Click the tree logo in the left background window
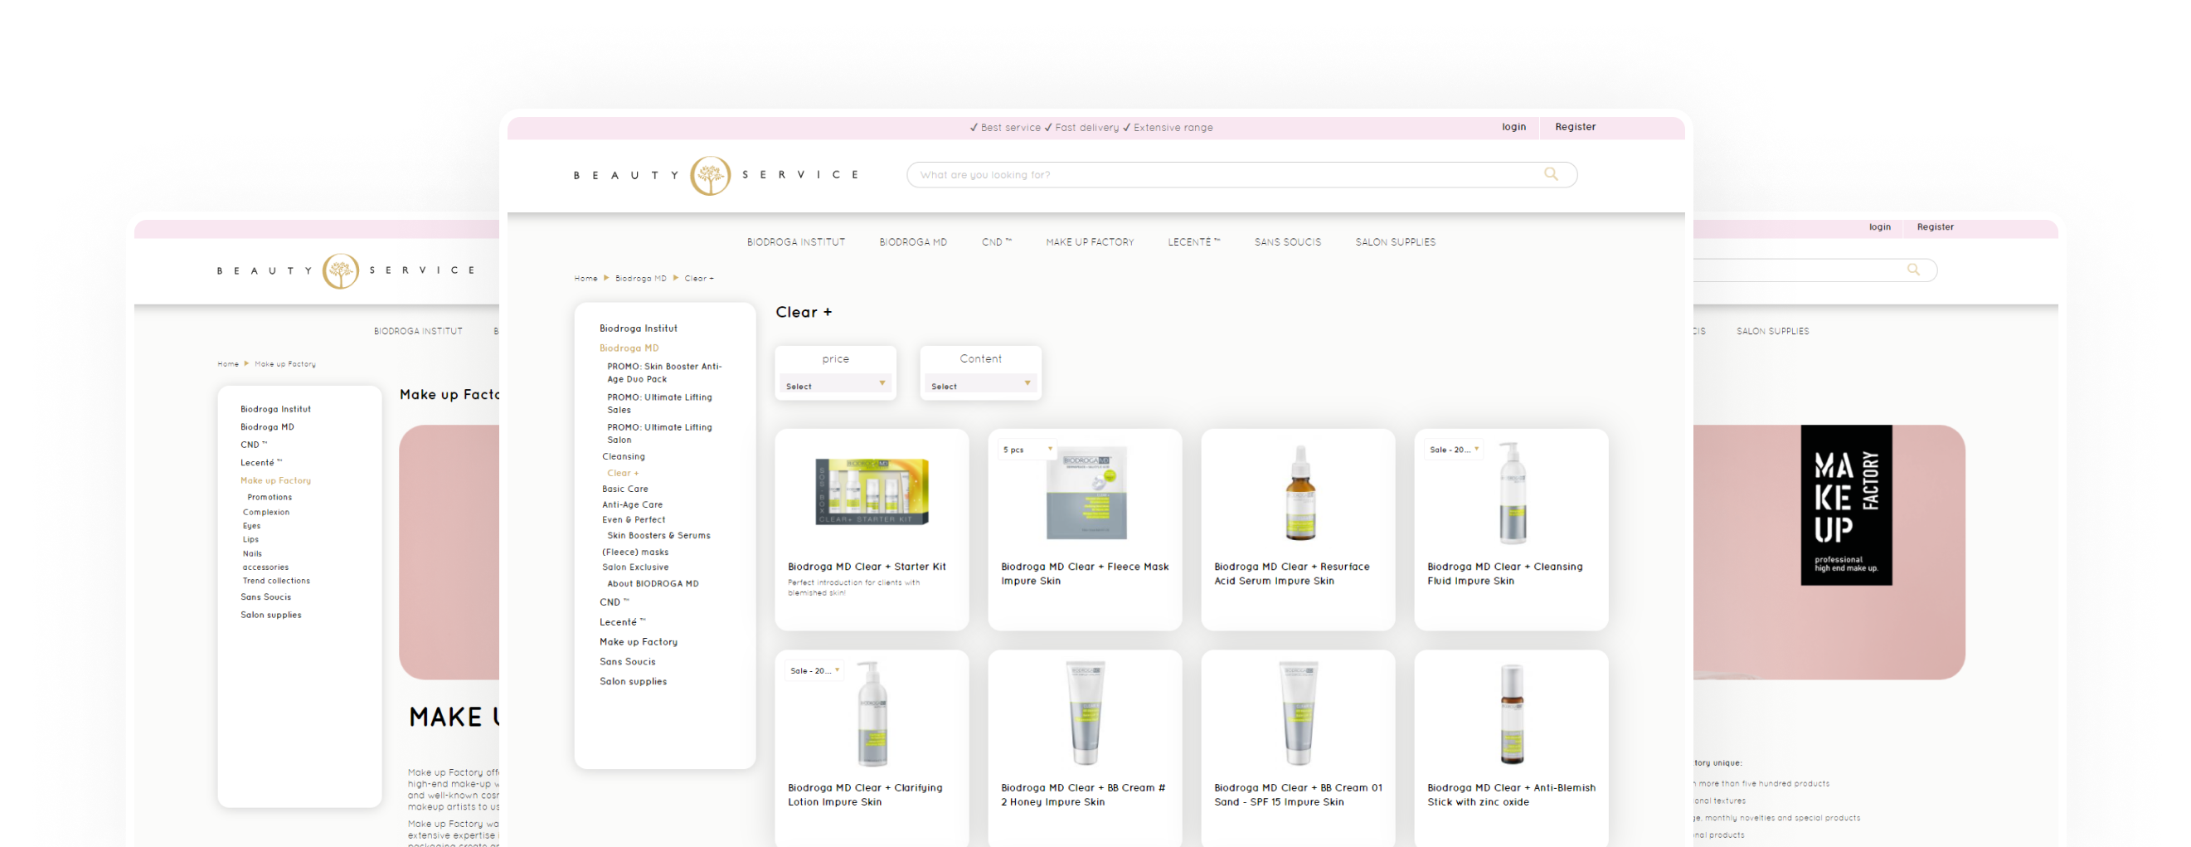 340,270
